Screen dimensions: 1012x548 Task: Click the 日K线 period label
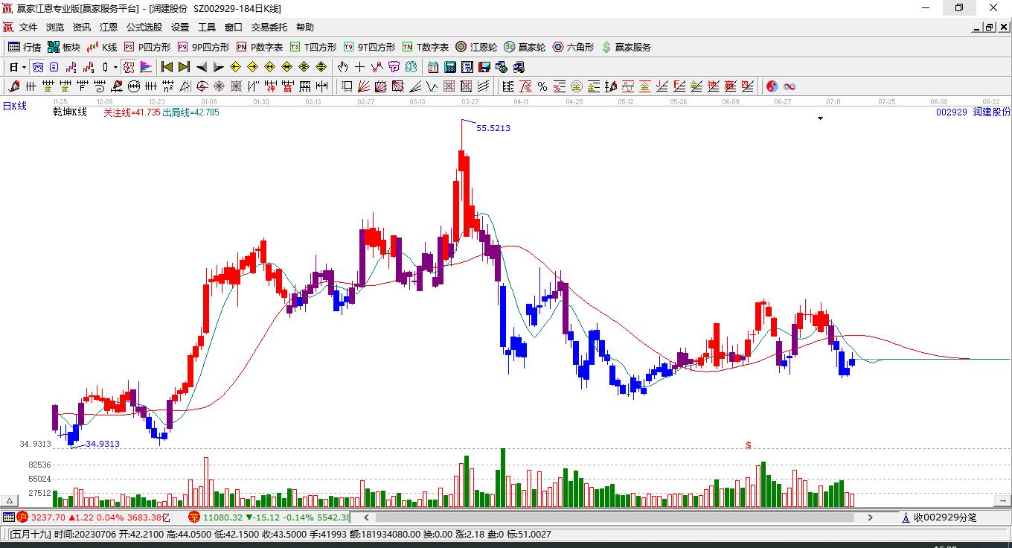[14, 106]
